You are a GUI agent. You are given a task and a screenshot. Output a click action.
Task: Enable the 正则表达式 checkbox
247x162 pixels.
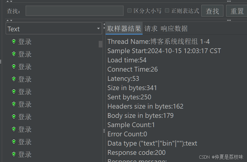[167, 10]
